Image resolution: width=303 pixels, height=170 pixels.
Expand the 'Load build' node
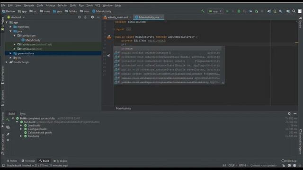(21, 126)
